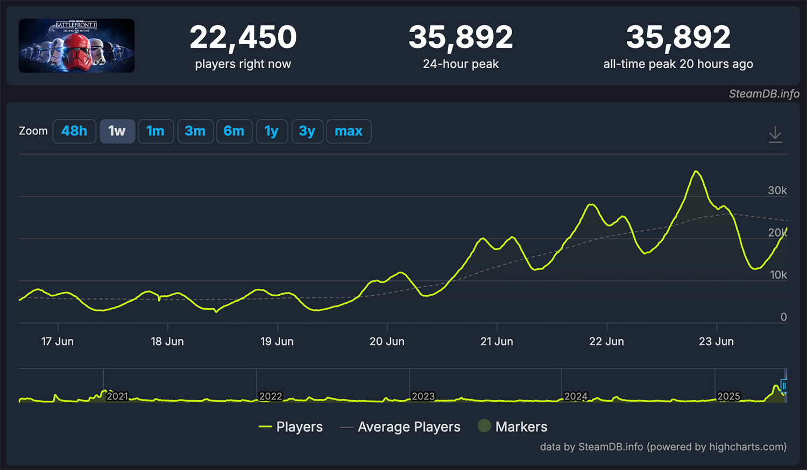This screenshot has height=470, width=807.
Task: Click the all-time peak on the chart line
Action: [696, 171]
